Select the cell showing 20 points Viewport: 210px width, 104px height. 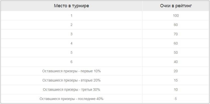click(x=176, y=71)
